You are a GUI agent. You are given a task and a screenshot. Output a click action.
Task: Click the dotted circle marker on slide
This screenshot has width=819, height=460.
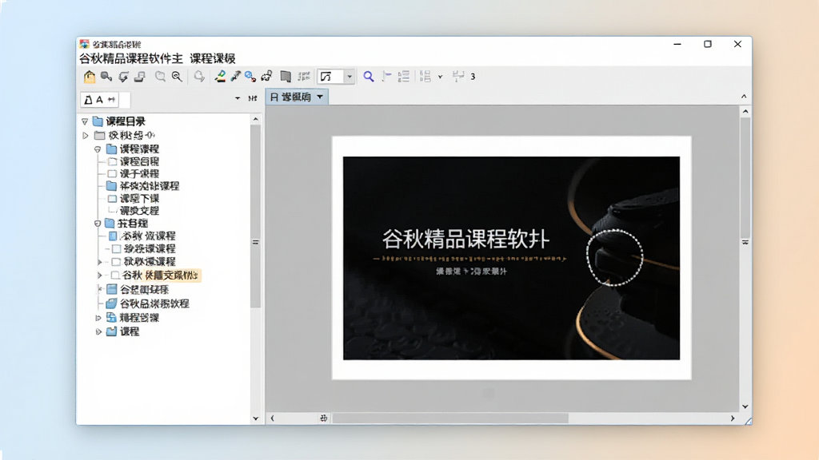(x=615, y=258)
